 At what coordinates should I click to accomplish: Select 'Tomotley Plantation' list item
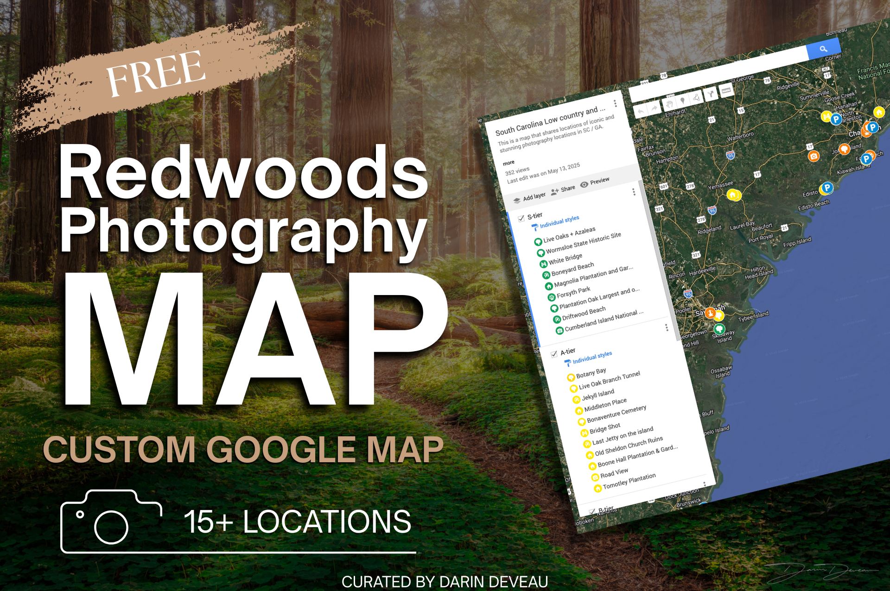[x=625, y=482]
